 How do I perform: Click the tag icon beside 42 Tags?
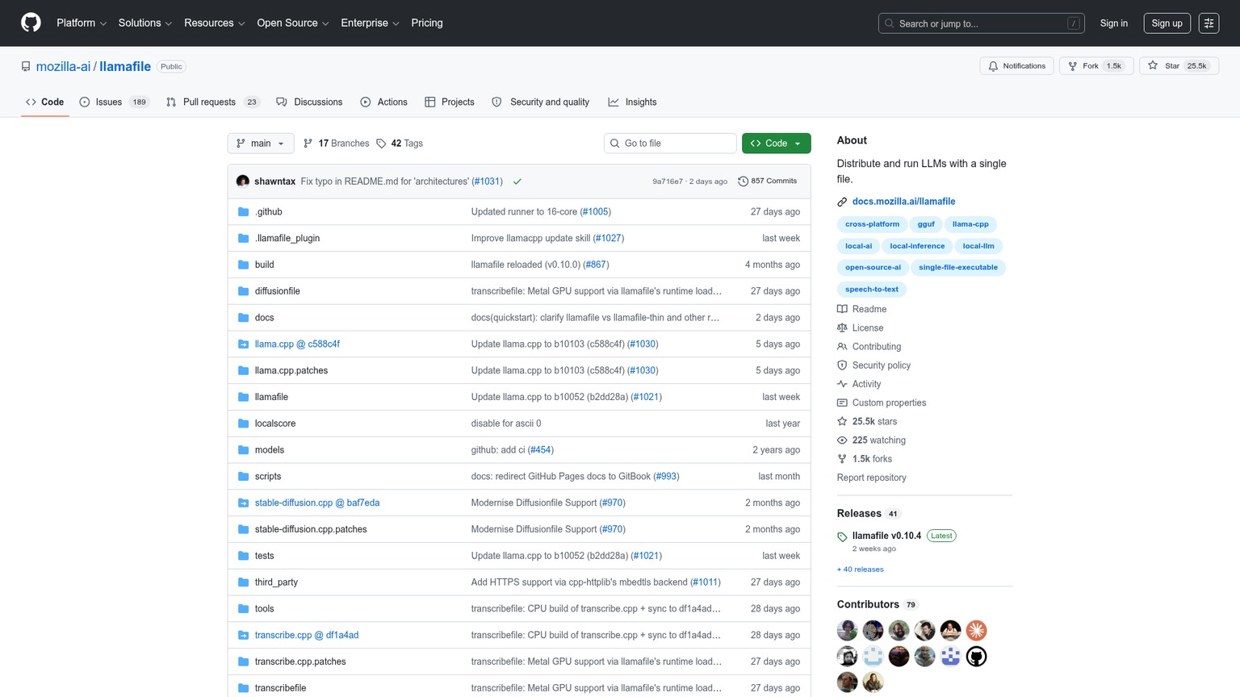[x=381, y=144]
